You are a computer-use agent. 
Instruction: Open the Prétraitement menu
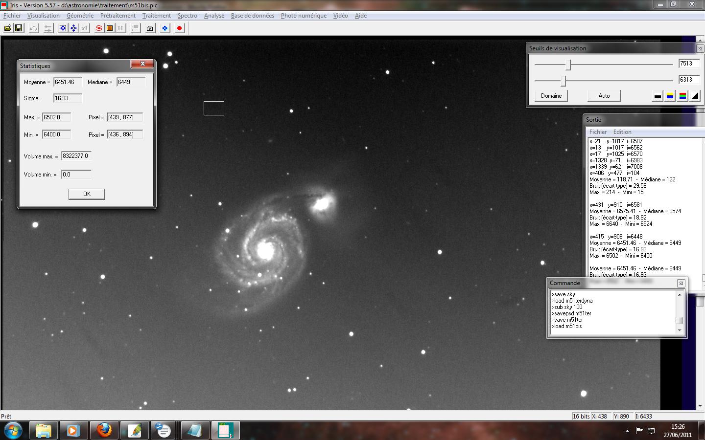[x=118, y=16]
